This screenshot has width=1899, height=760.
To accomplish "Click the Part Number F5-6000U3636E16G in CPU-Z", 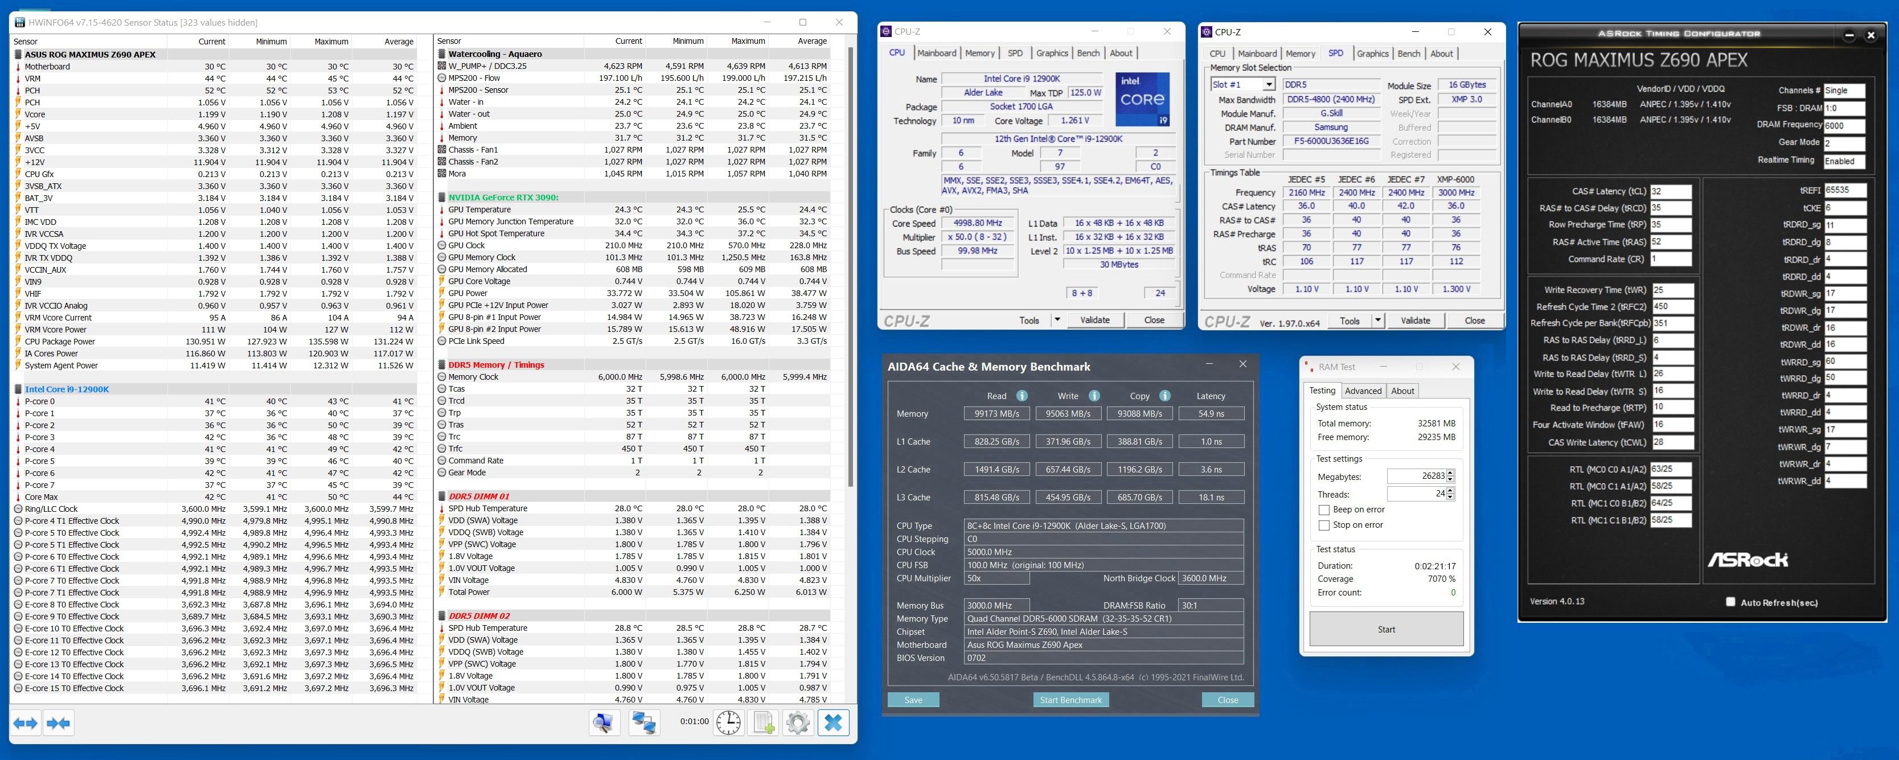I will [x=1331, y=142].
